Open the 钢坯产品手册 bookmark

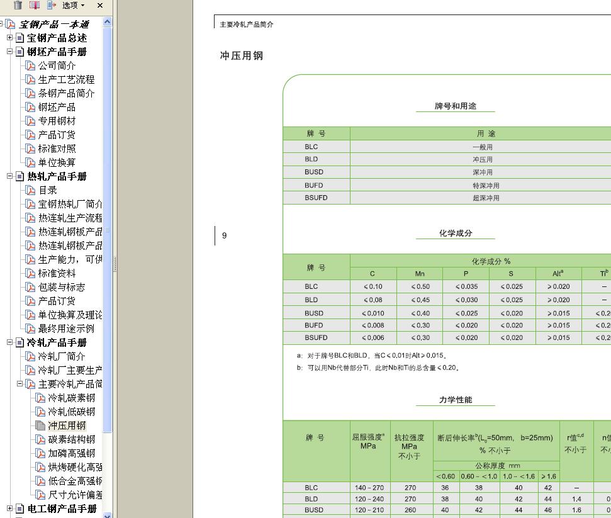57,52
